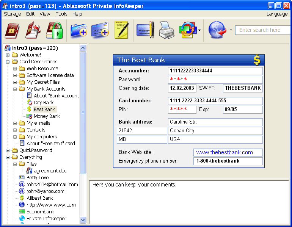Select the Betty Love contact card icon
Viewport: 292px width, 227px height.
coord(22,177)
